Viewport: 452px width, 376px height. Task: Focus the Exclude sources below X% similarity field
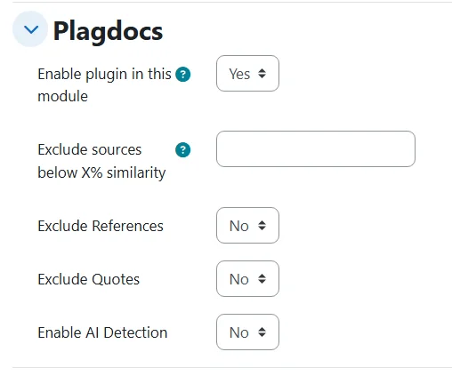[x=316, y=148]
